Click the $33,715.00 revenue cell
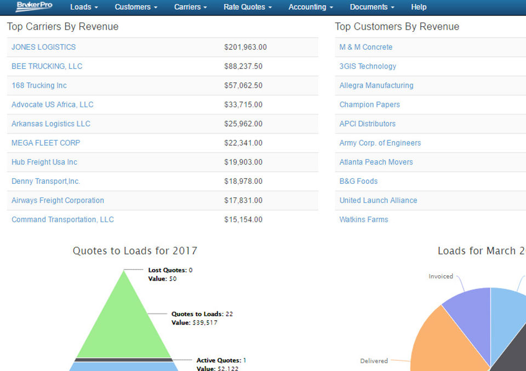The image size is (526, 371). (243, 105)
